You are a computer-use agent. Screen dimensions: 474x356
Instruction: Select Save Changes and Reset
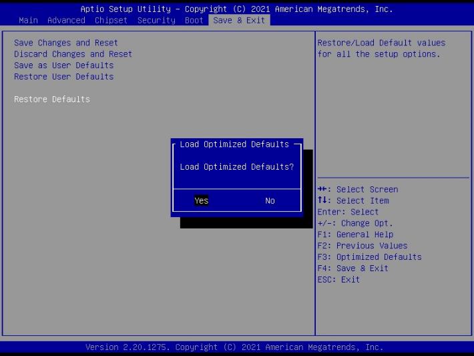pos(66,43)
